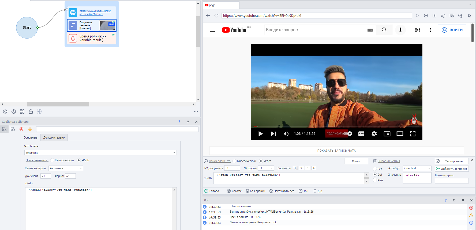The height and width of the screenshot is (230, 476).
Task: Click the Тестировать button
Action: coord(452,161)
